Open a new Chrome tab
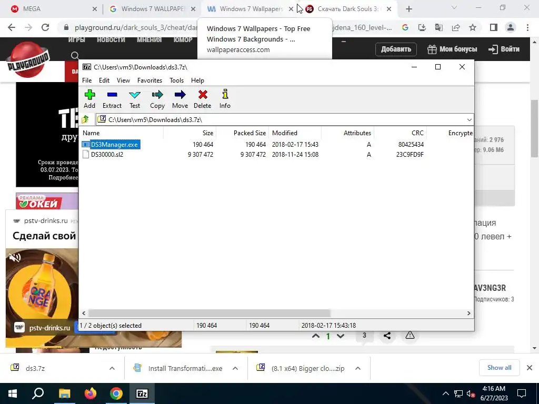 408,9
